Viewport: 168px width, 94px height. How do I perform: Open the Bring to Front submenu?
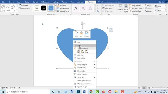(85, 64)
